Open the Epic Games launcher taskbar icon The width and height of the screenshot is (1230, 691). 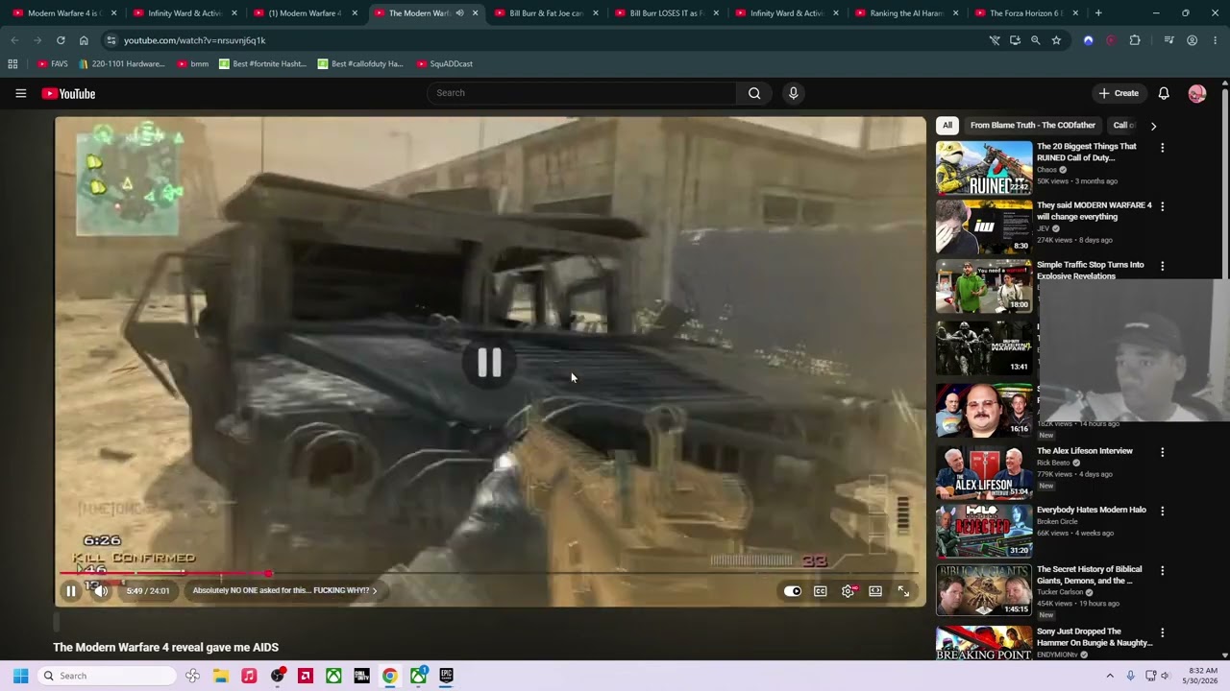[x=446, y=676]
